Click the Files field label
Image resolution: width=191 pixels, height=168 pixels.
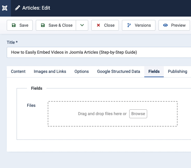[x=31, y=105]
